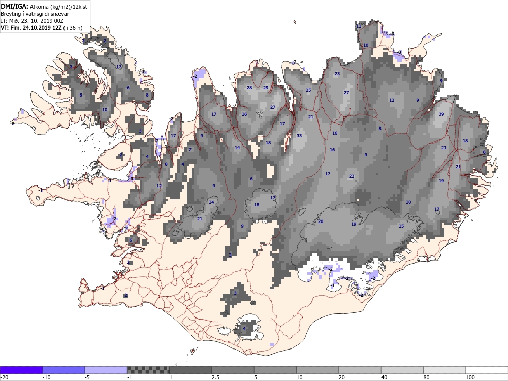Select the '2.5' legend scale label
508x381 pixels.
215,377
